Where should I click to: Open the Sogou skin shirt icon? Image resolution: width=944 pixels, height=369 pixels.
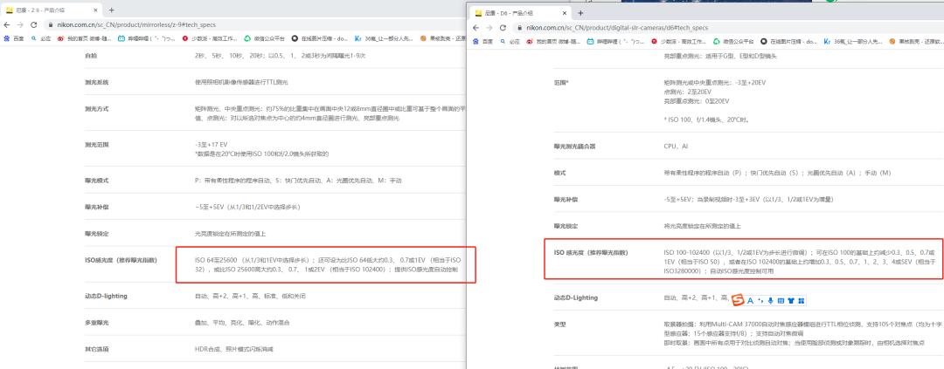(791, 300)
